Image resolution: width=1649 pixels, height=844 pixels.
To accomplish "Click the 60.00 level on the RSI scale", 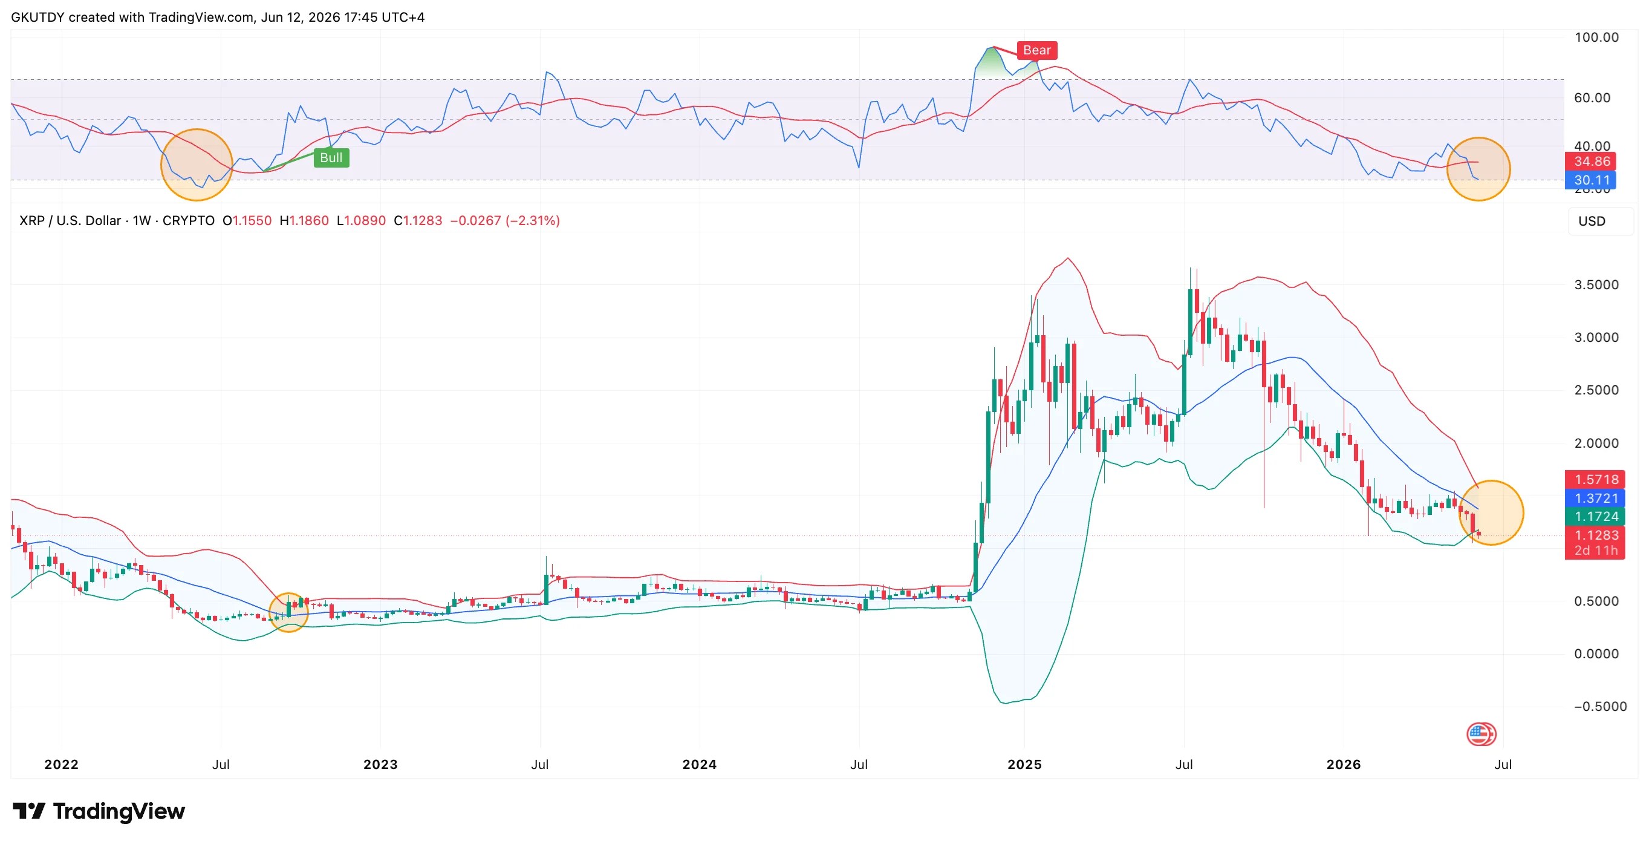I will [1592, 97].
